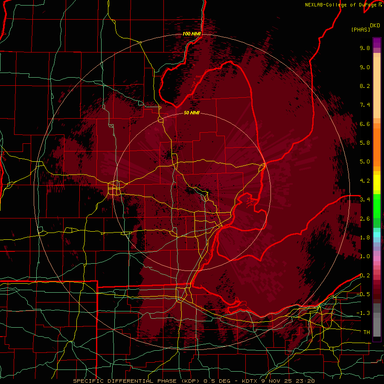Image resolution: width=384 pixels, height=384 pixels.
Task: Click the 1.8 scale label
Action: (365, 238)
